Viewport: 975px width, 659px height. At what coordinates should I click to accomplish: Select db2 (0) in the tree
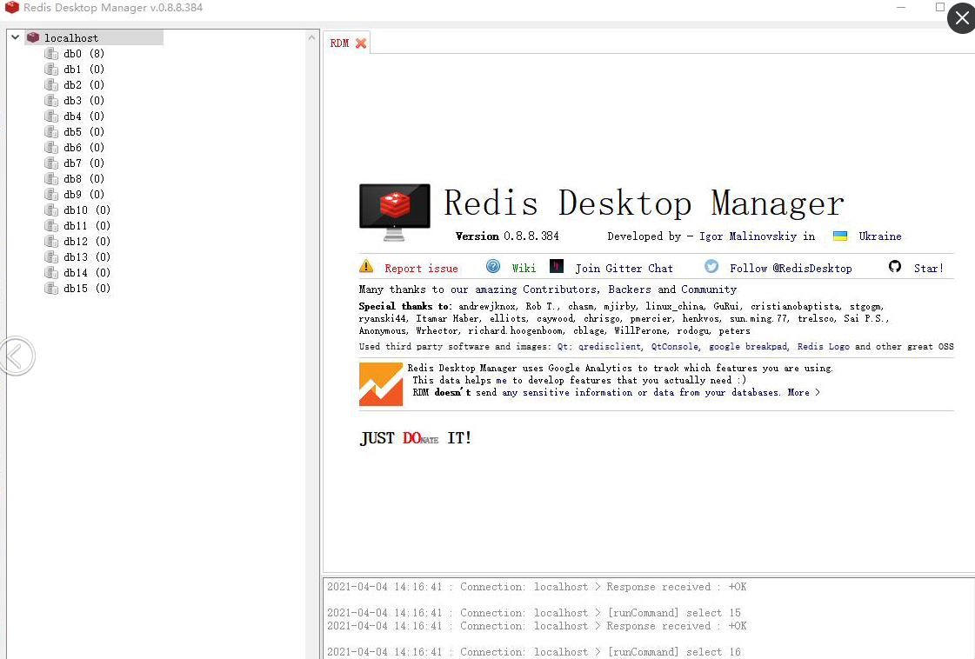click(84, 84)
